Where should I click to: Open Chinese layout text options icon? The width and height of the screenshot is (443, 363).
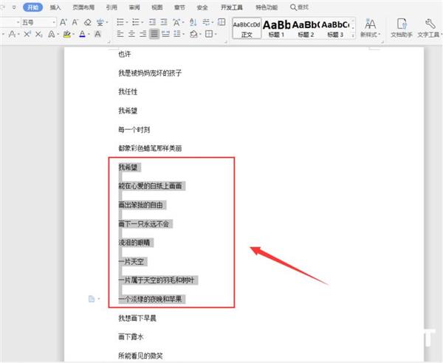click(177, 22)
